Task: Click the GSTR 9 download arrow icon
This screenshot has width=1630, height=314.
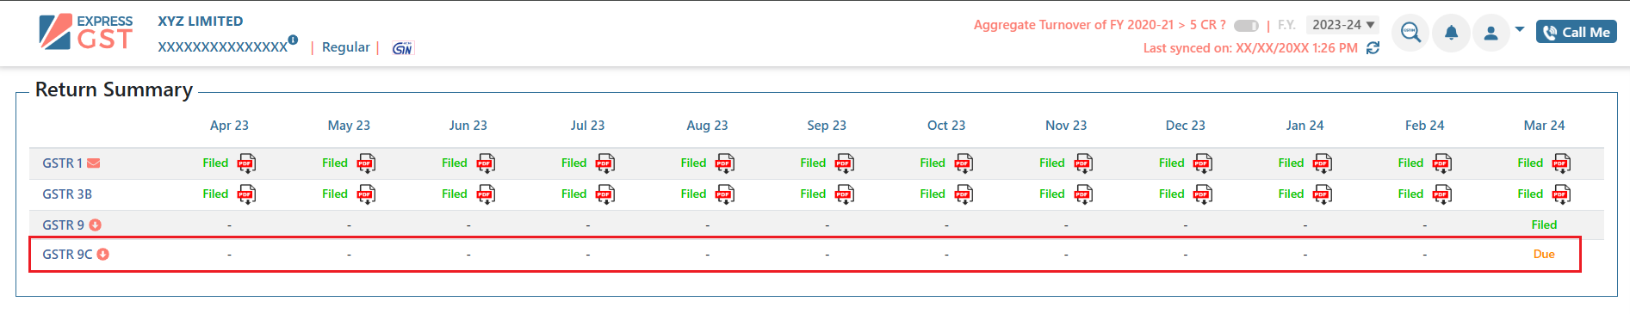Action: tap(96, 225)
